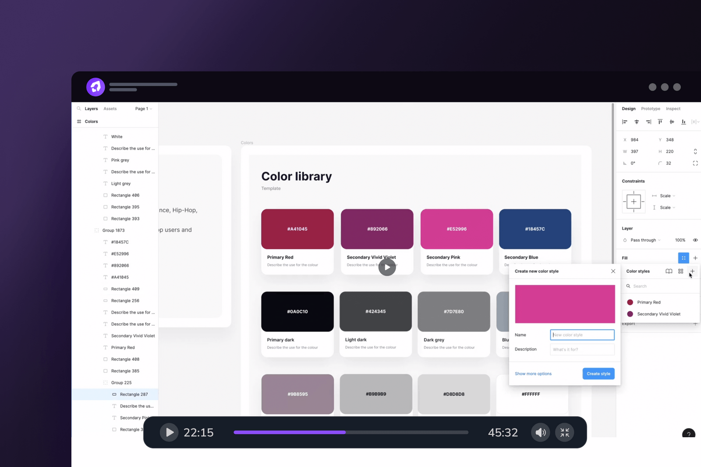Click the align top icon
This screenshot has width=701, height=467.
(660, 122)
